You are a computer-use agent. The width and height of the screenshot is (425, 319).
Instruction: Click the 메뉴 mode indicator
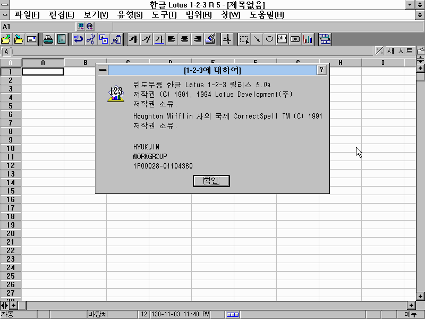(410, 314)
